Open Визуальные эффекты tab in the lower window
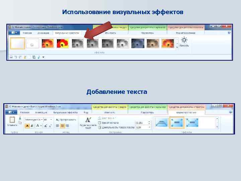This screenshot has width=241, height=181. pos(66,113)
